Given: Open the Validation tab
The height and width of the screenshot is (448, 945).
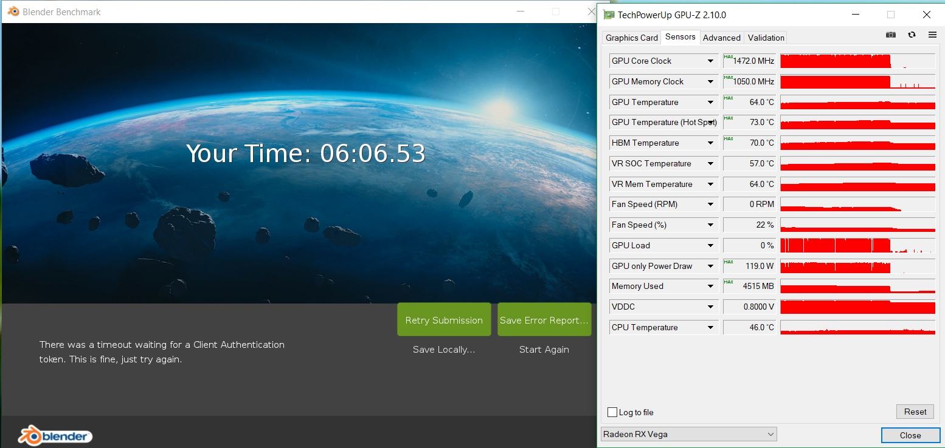Looking at the screenshot, I should point(766,38).
